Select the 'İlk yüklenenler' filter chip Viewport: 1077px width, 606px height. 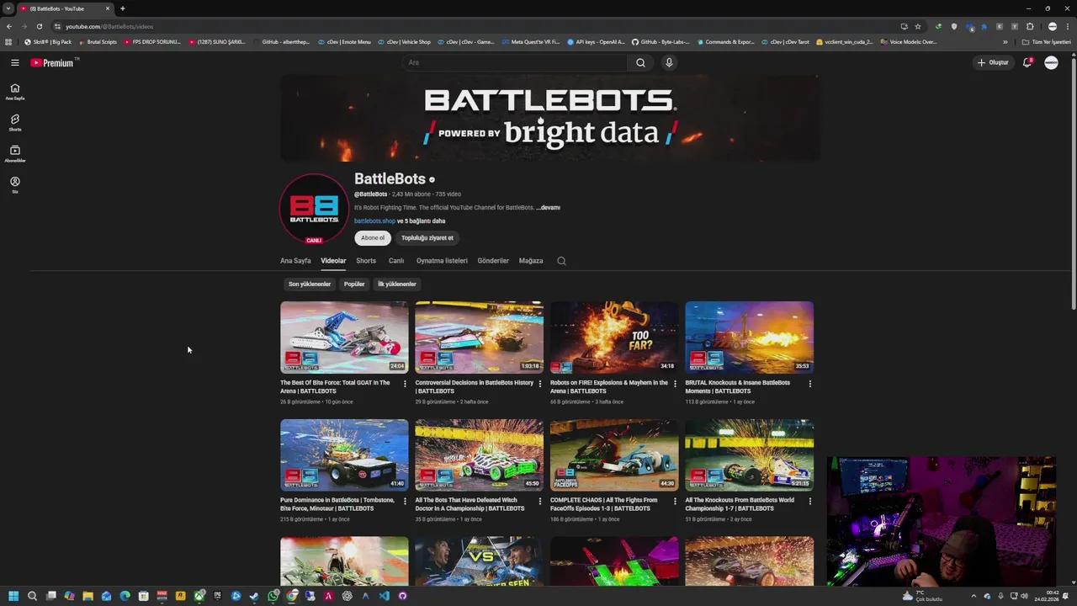pyautogui.click(x=397, y=284)
